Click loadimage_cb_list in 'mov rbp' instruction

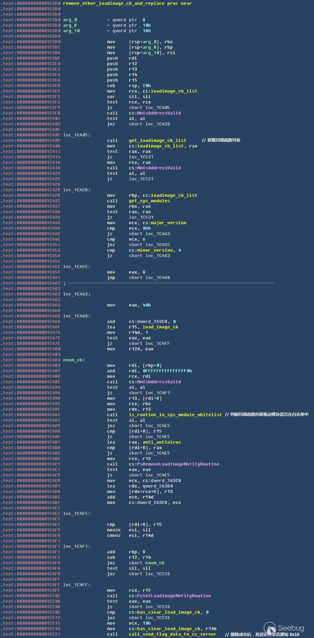[x=174, y=195]
